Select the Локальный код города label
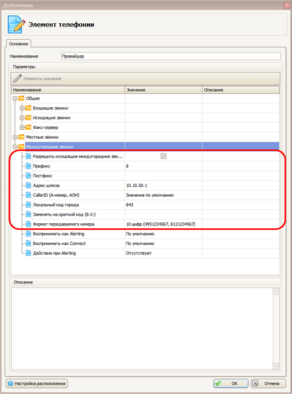This screenshot has height=394, width=292. tap(56, 205)
